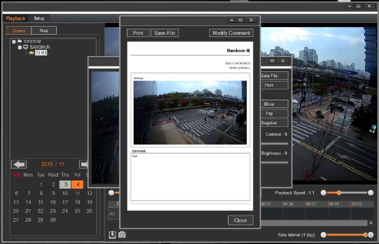The image size is (379, 244).
Task: Select calendar day 3
Action: pyautogui.click(x=65, y=185)
